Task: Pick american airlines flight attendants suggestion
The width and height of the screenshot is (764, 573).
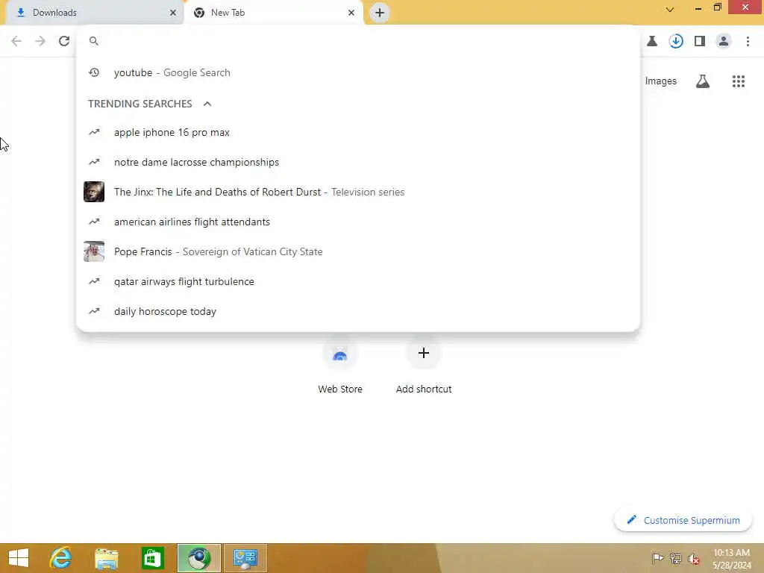Action: coord(358,222)
